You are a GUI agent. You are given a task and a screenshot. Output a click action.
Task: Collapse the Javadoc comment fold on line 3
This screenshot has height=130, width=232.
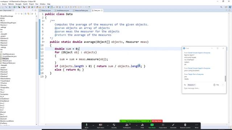click(x=44, y=21)
